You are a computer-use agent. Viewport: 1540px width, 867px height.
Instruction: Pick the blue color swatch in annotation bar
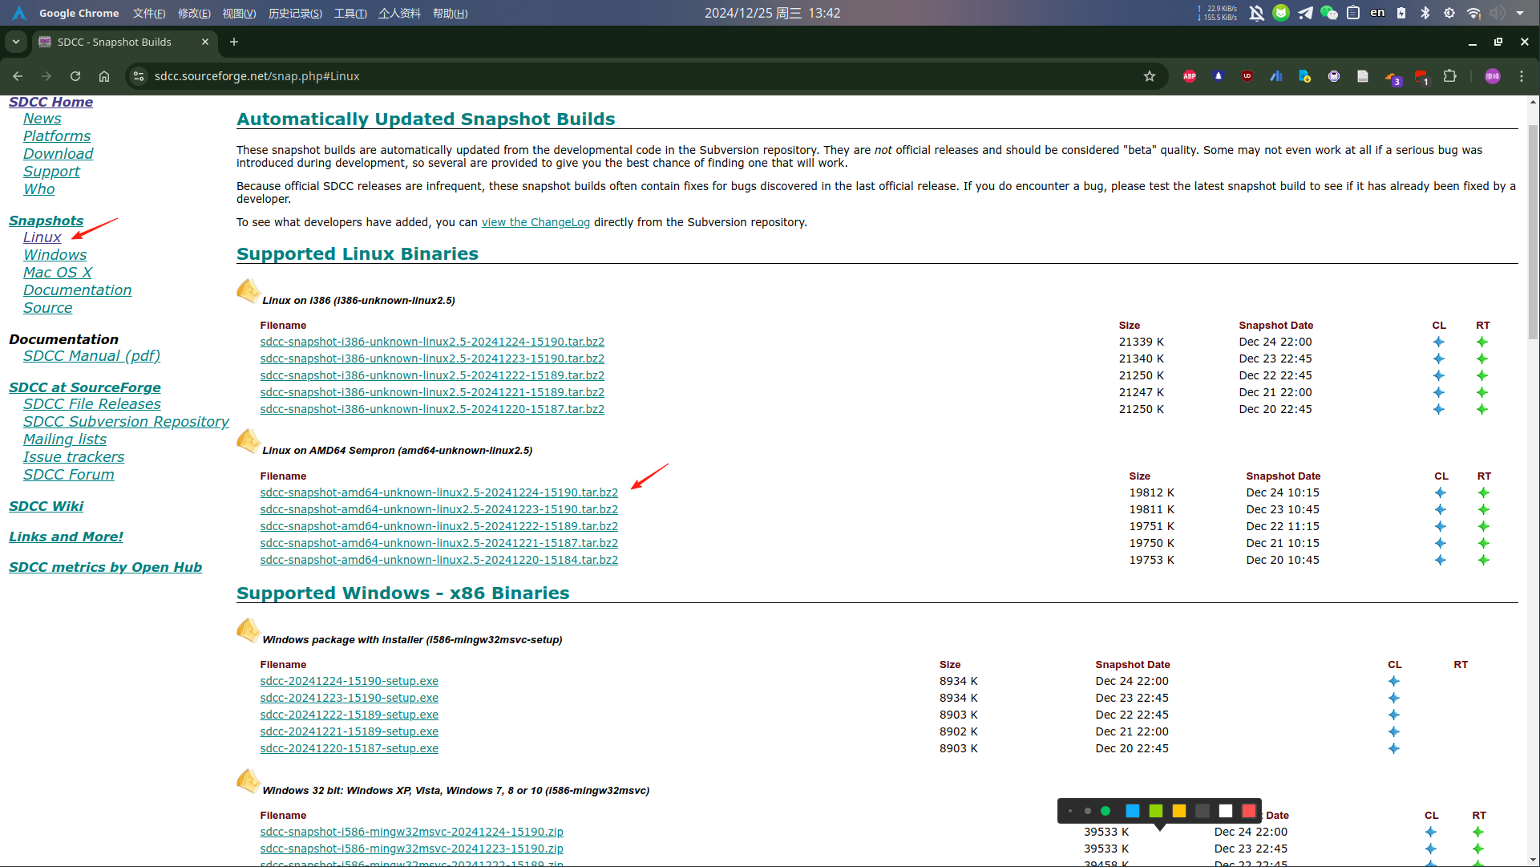pyautogui.click(x=1133, y=811)
